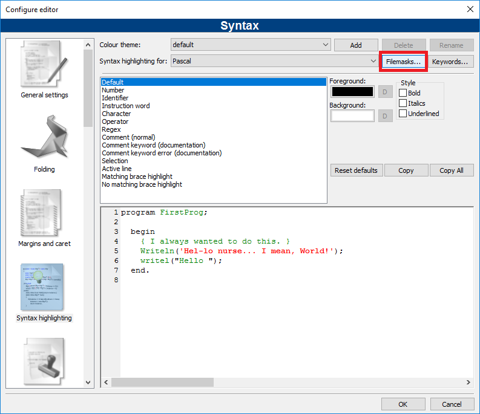The height and width of the screenshot is (414, 480).
Task: Click the 'end.' line in preview
Action: coord(140,270)
